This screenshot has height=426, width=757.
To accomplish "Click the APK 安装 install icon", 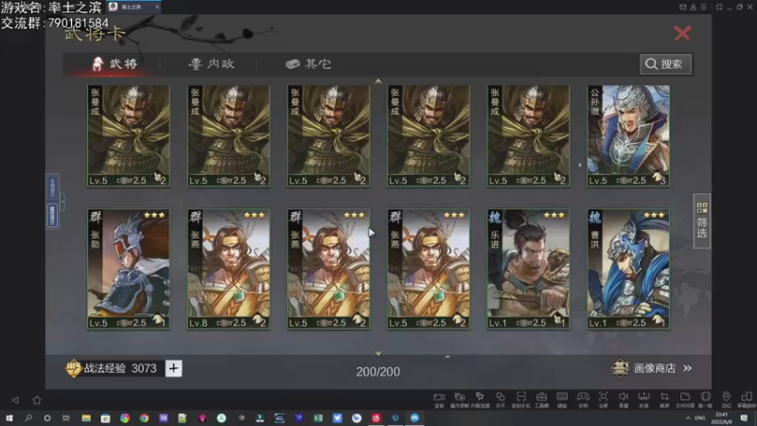I will [644, 399].
